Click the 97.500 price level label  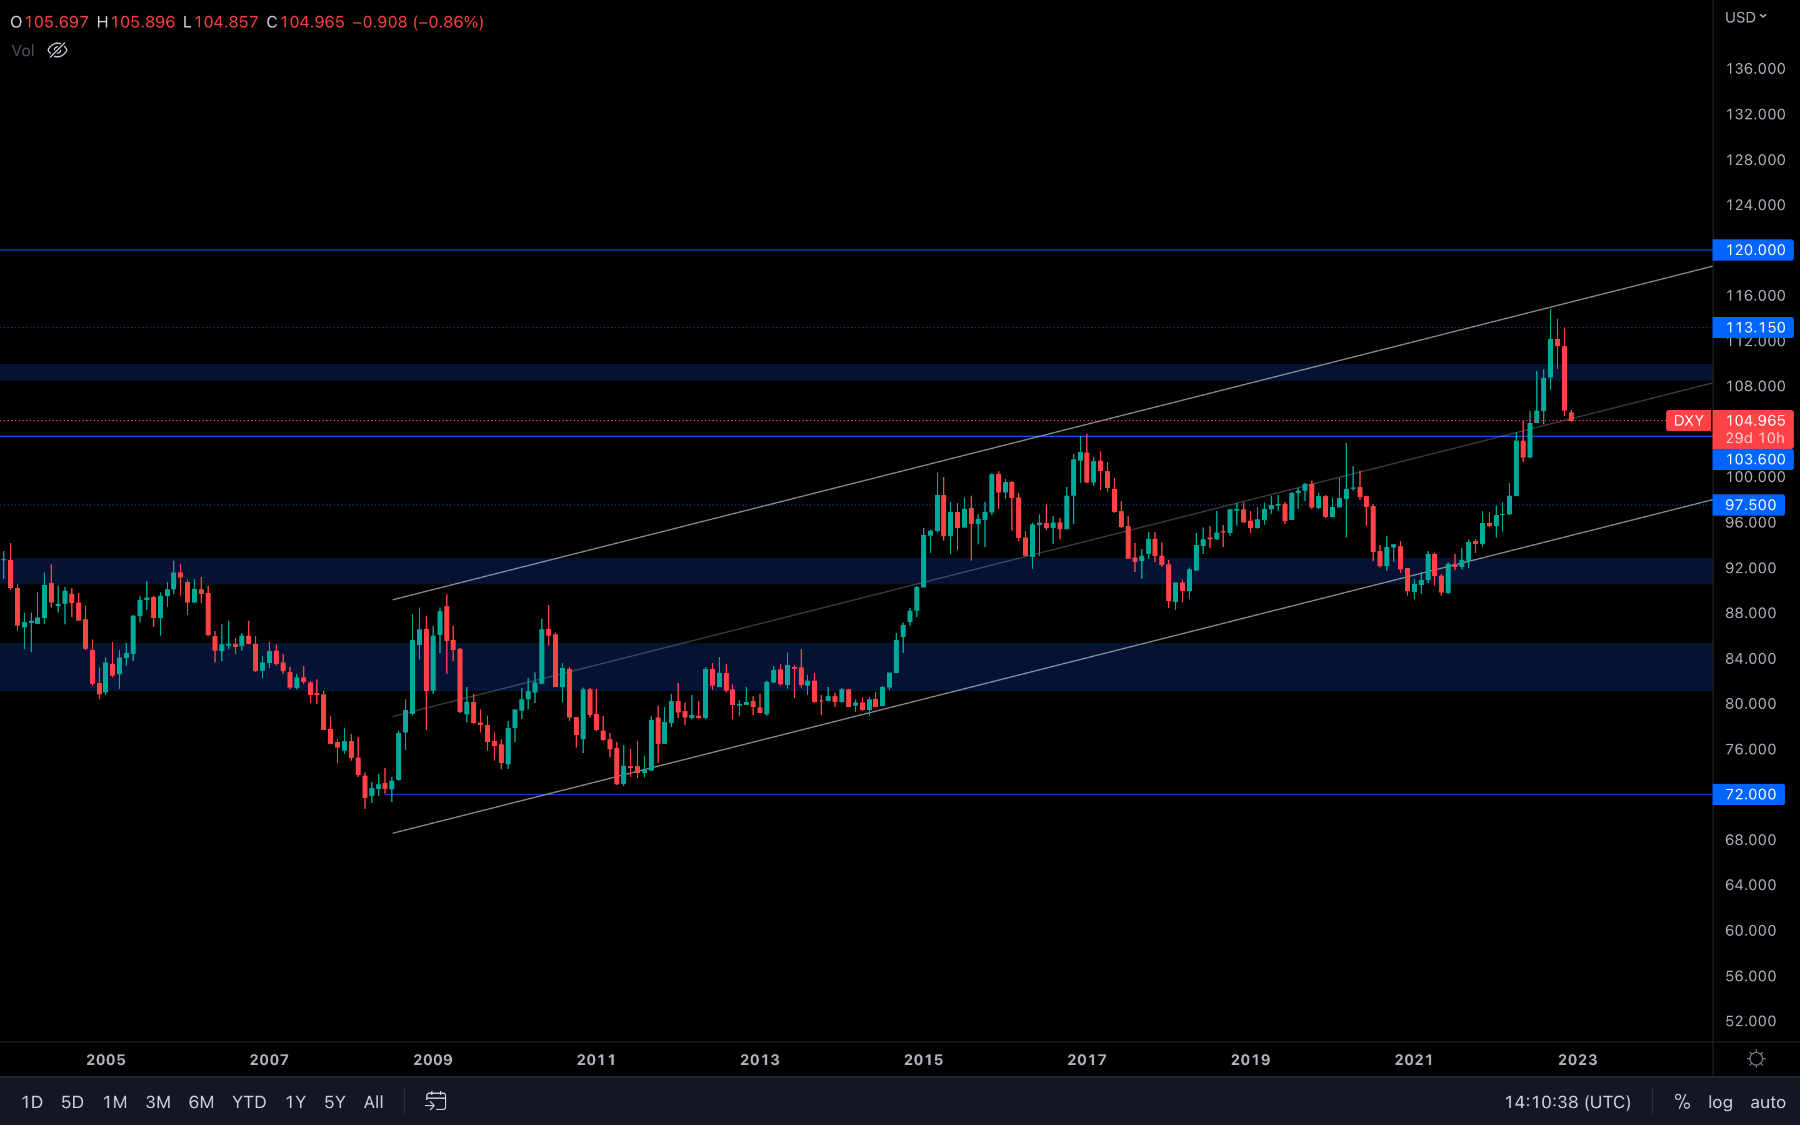point(1749,505)
